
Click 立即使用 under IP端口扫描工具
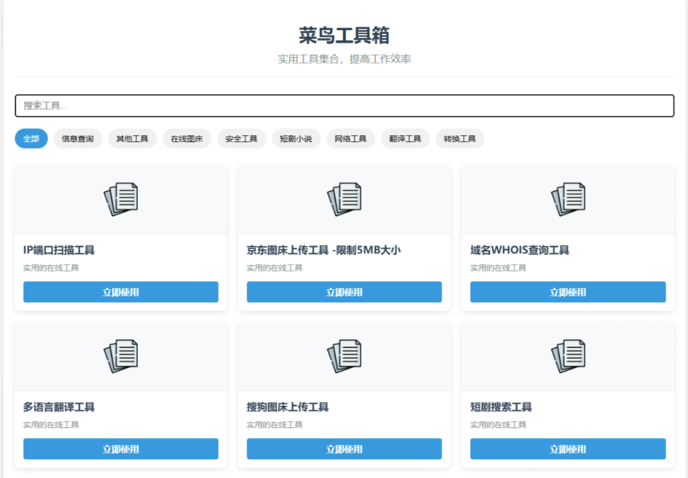click(120, 291)
